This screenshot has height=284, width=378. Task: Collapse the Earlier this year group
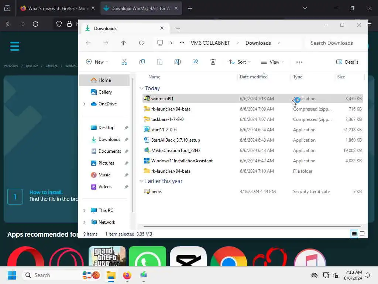coord(141,181)
